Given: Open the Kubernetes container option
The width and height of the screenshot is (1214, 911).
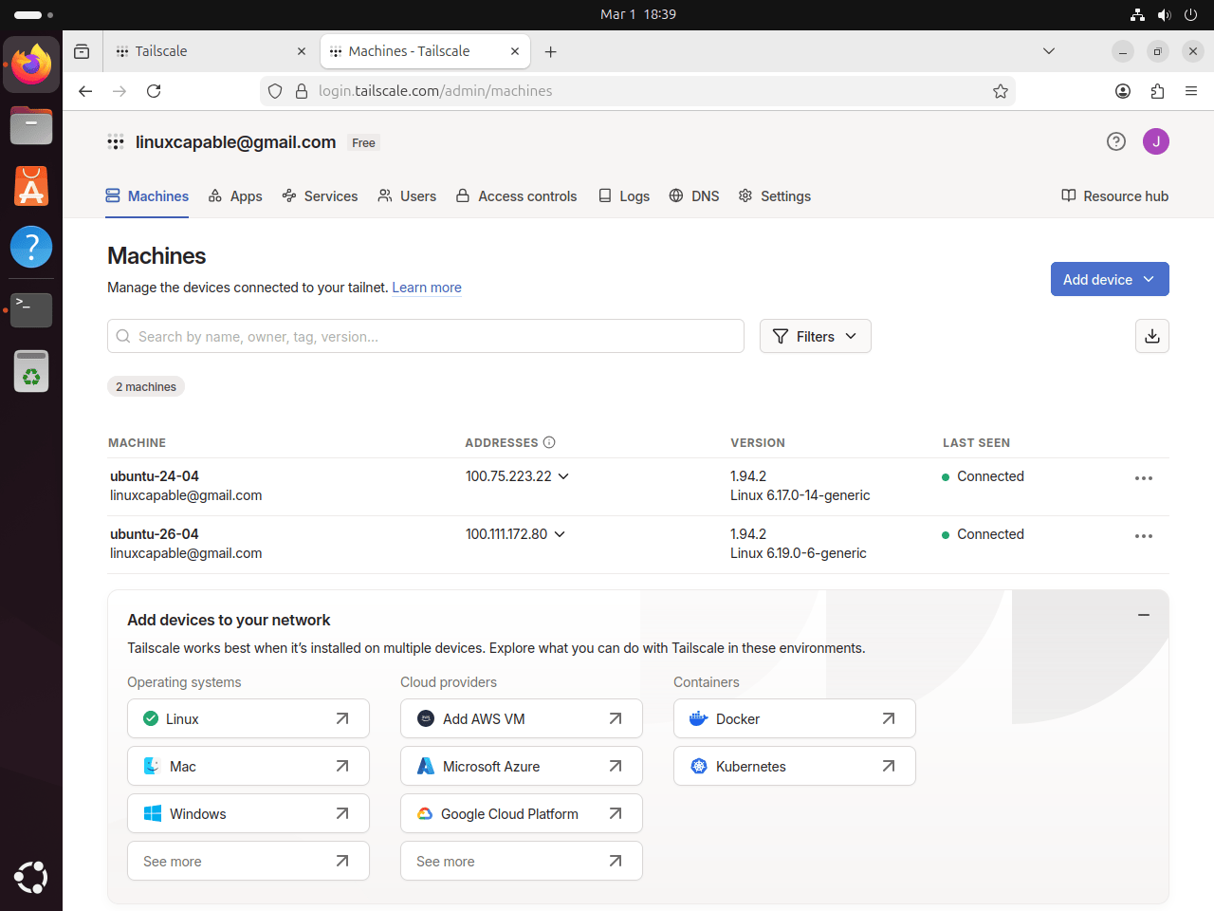Looking at the screenshot, I should click(x=794, y=766).
